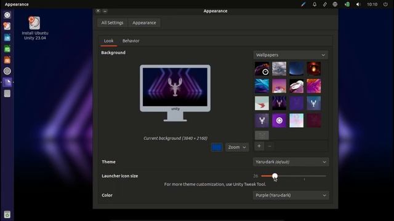Click the 'Launcher icon size' label
This screenshot has height=221, width=394.
click(x=120, y=176)
